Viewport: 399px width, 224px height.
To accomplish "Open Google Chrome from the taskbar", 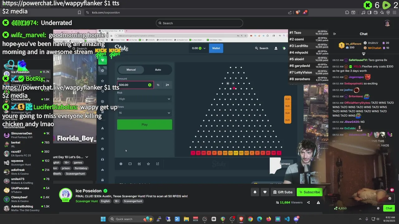I will coord(250,219).
